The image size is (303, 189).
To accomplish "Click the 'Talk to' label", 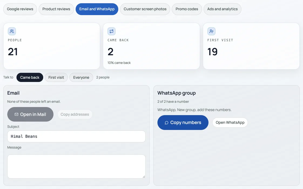I will click(x=8, y=77).
